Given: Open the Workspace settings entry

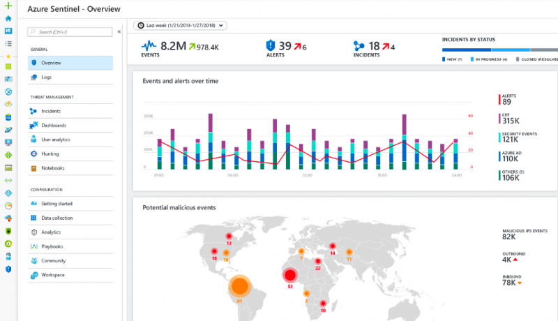Looking at the screenshot, I should (53, 275).
